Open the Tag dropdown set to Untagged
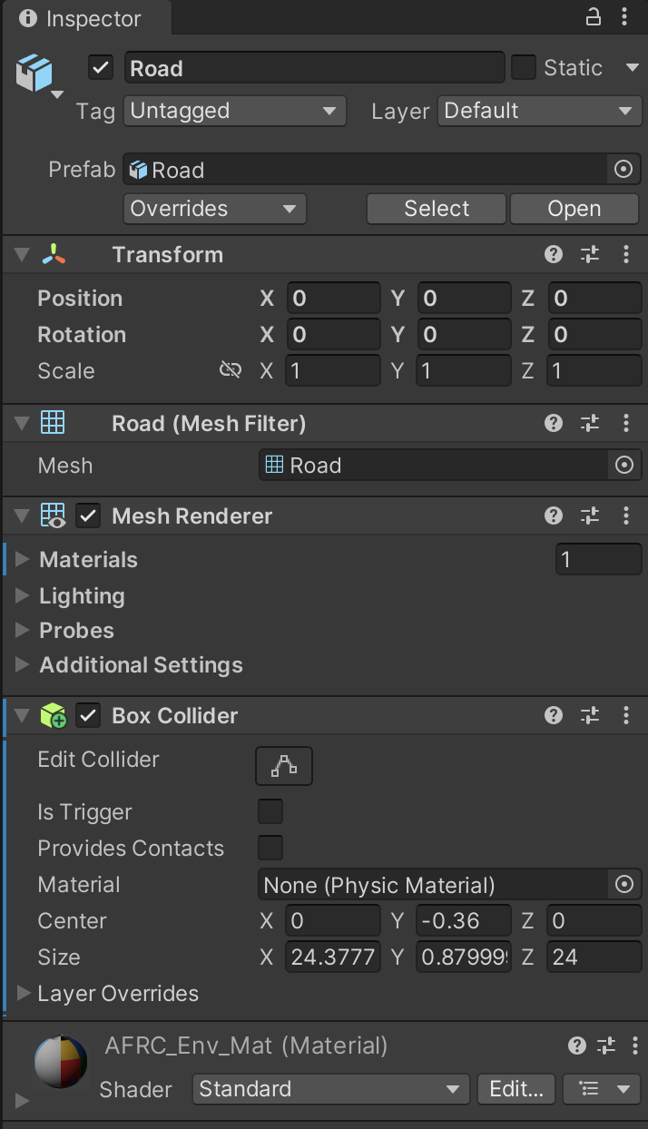This screenshot has height=1129, width=648. click(234, 111)
